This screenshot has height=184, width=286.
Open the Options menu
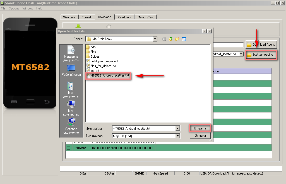coord(14,8)
